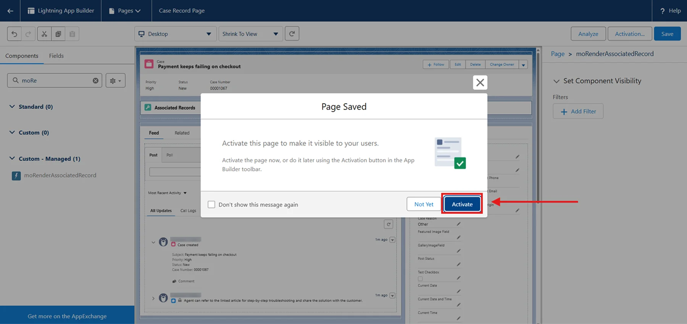The image size is (687, 324).
Task: Collapse the Custom (0) section
Action: 12,133
